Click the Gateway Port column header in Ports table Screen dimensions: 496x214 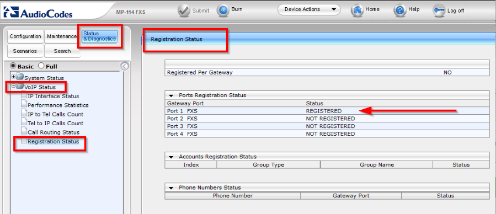pyautogui.click(x=185, y=103)
